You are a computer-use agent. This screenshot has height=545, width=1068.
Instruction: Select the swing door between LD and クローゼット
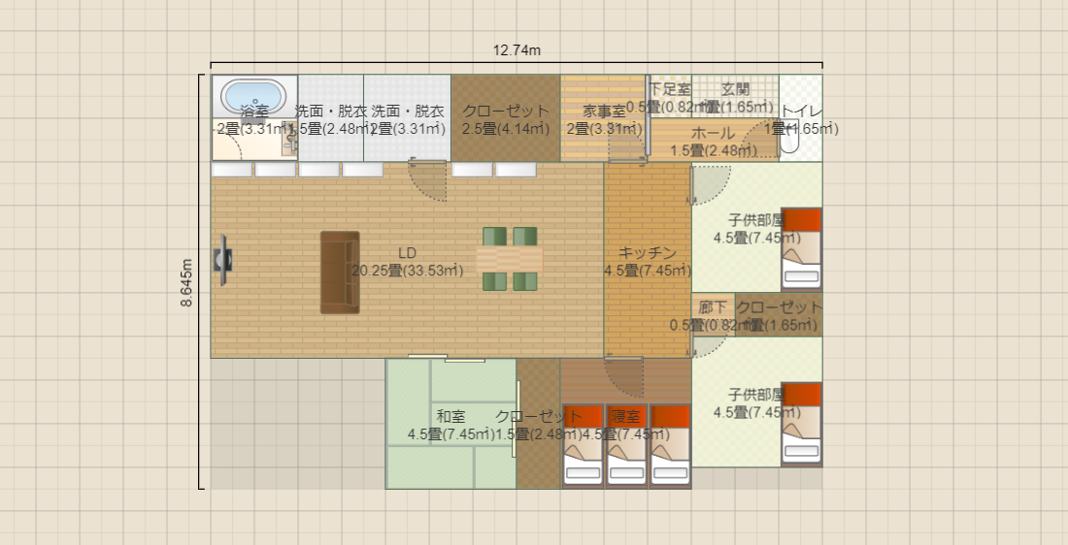point(427,180)
